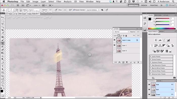The image size is (177, 99).
Task: Select the Crop tool
Action: [x=3, y=30]
